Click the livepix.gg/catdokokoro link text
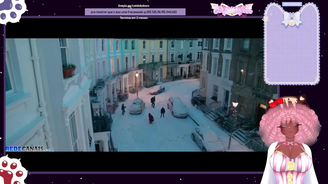The image size is (328, 184). point(134,6)
